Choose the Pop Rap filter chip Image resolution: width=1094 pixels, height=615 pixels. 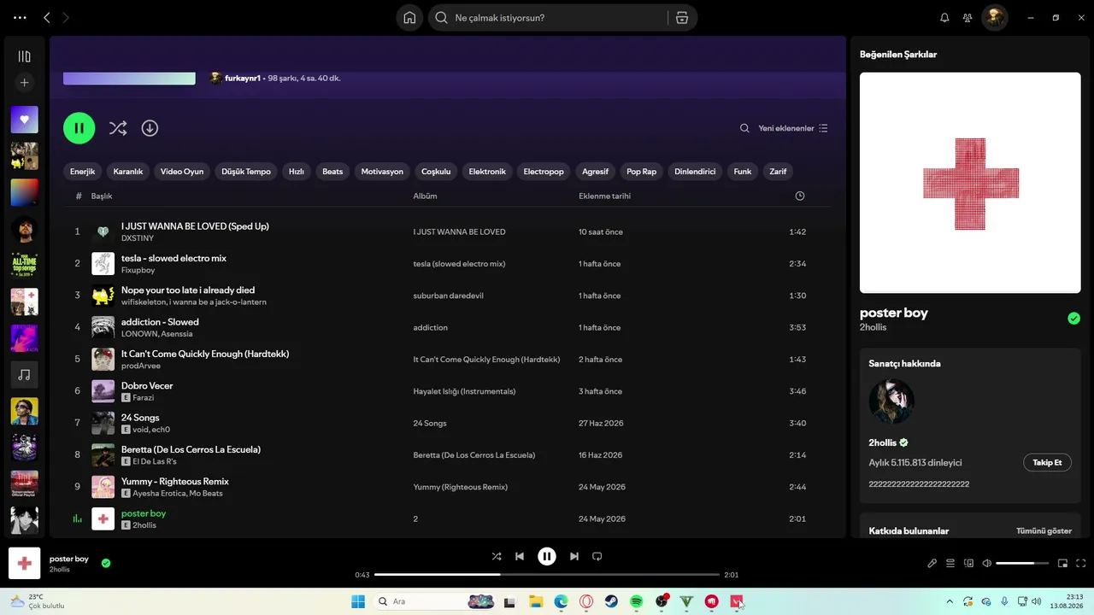642,172
